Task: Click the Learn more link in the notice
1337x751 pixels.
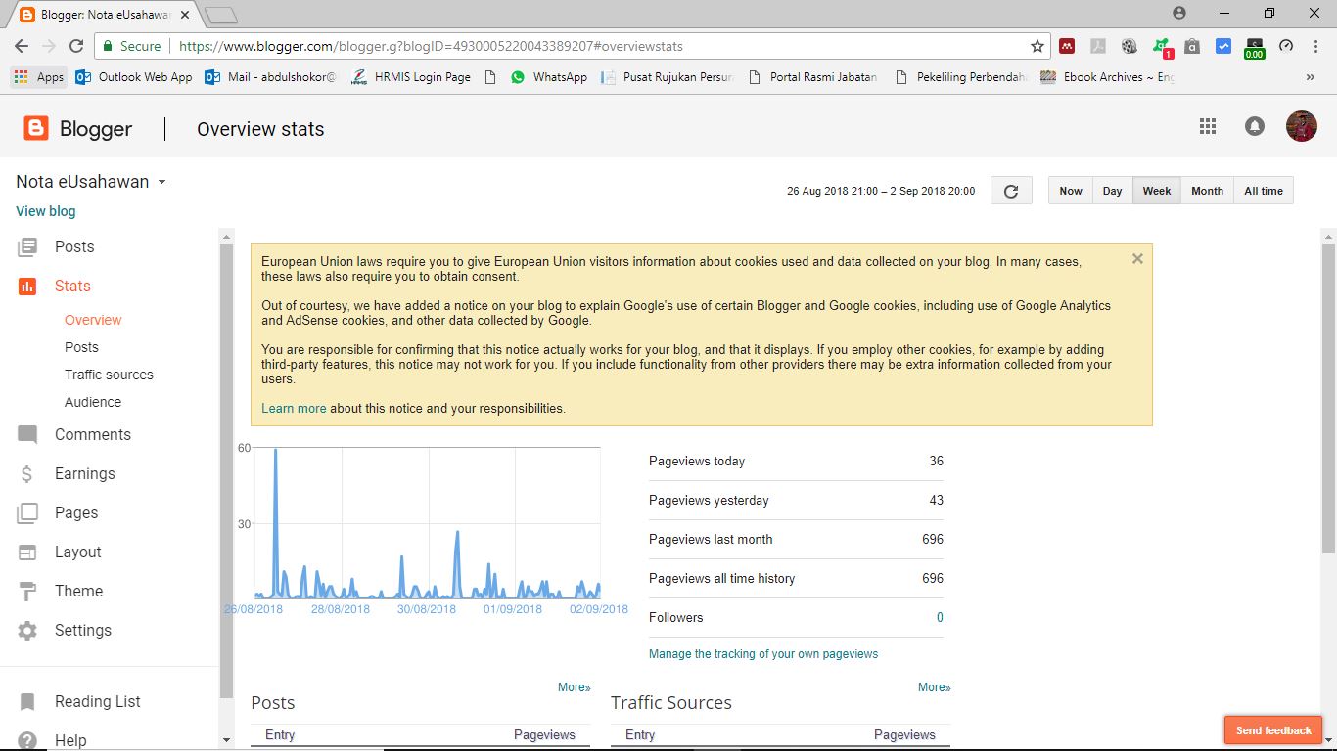Action: point(294,408)
